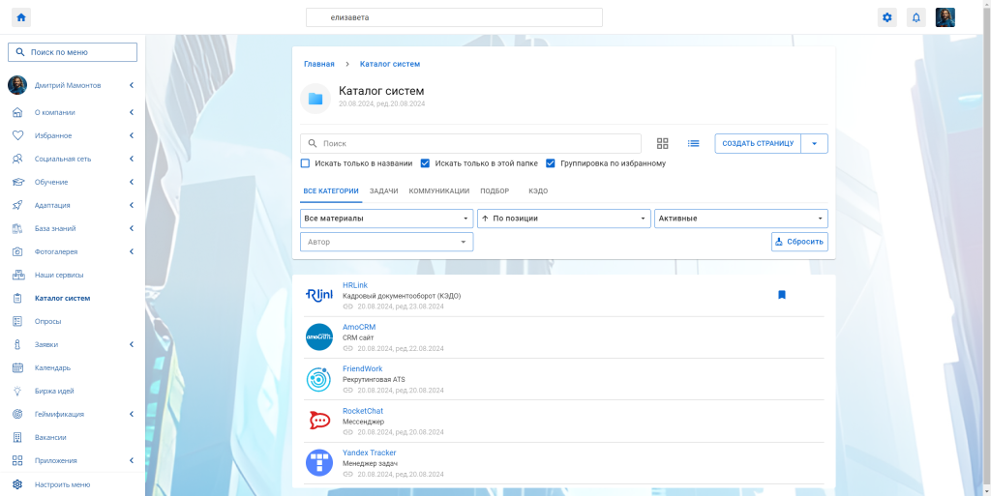Open the notifications bell
The width and height of the screenshot is (991, 496).
[916, 17]
